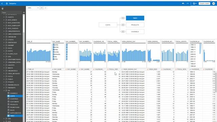The width and height of the screenshot is (217, 122).
Task: Select the TIMES table in tree
Action: point(15,116)
